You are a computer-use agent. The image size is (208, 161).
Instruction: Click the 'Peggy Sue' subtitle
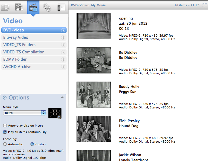(x=127, y=92)
